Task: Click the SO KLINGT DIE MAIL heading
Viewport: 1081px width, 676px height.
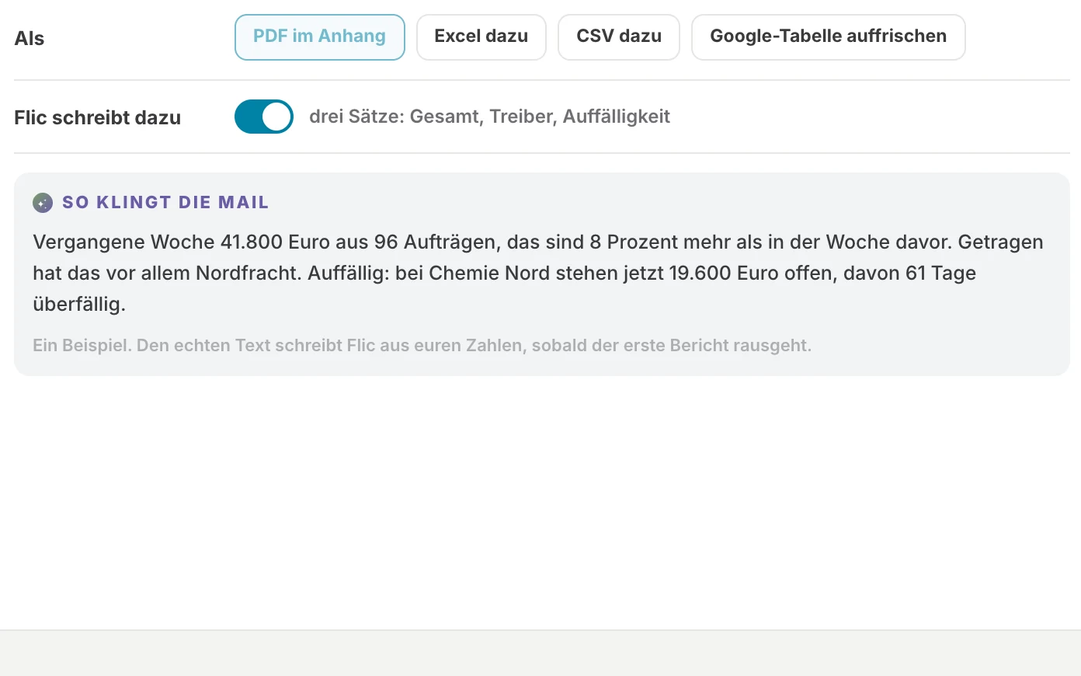Action: pyautogui.click(x=165, y=203)
